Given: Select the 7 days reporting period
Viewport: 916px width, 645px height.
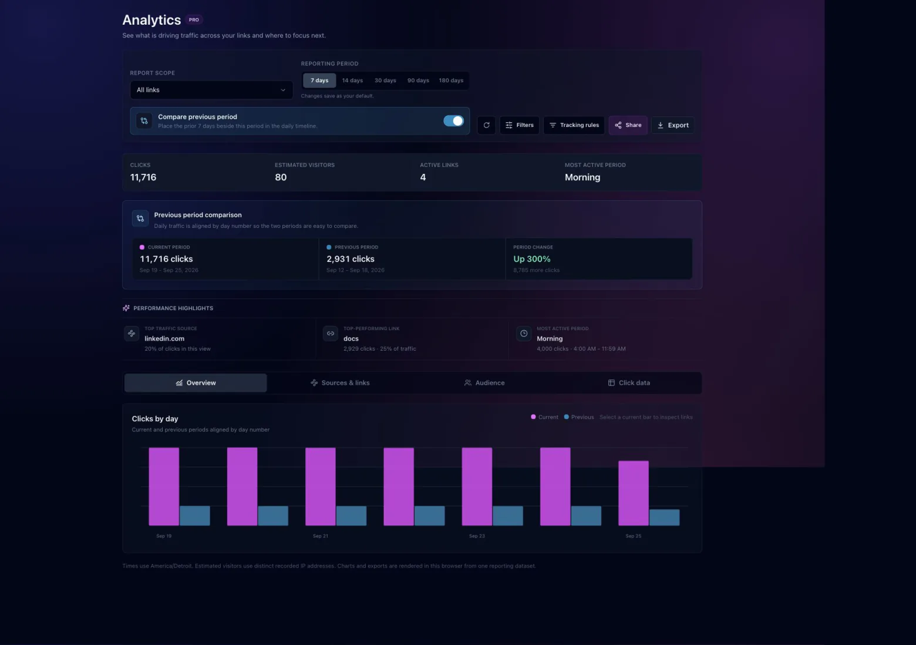Looking at the screenshot, I should 319,80.
